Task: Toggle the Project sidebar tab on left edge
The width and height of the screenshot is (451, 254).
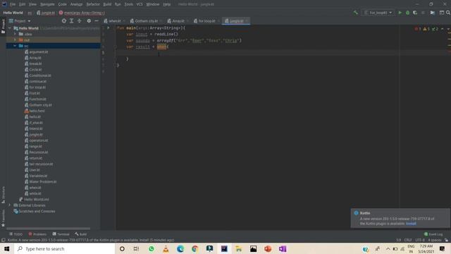Action: (x=3, y=27)
